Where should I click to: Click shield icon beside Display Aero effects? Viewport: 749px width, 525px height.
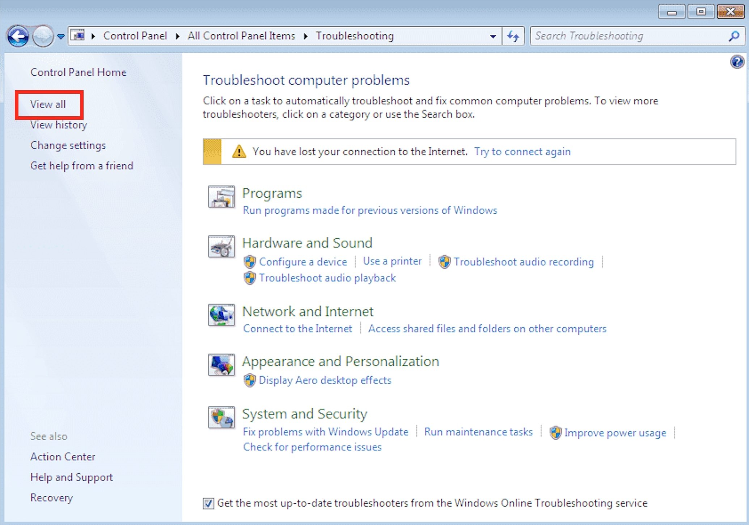pos(250,381)
